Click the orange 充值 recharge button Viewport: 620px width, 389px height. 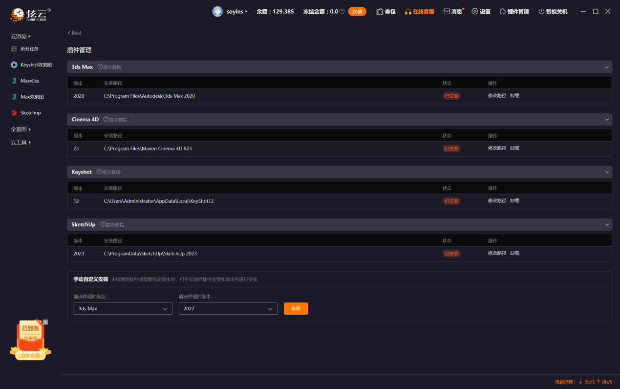(357, 11)
